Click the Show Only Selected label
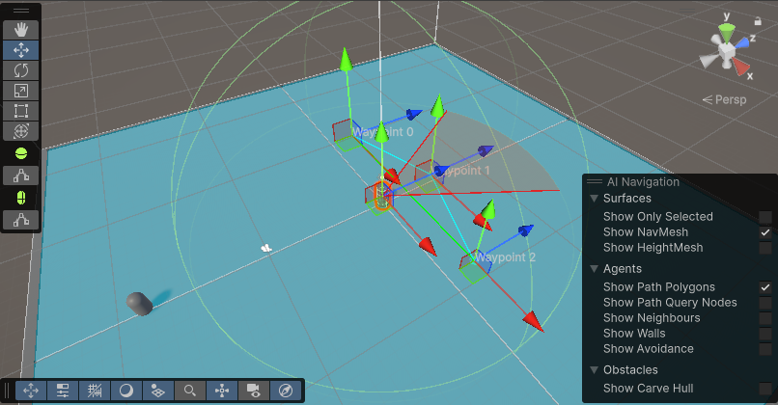Screen dimensions: 778x405 click(658, 217)
